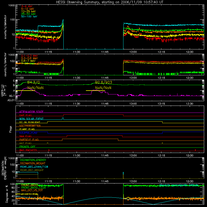Click the NaN/NaN label below B4.3/0
The image size is (207, 207).
coord(35,88)
